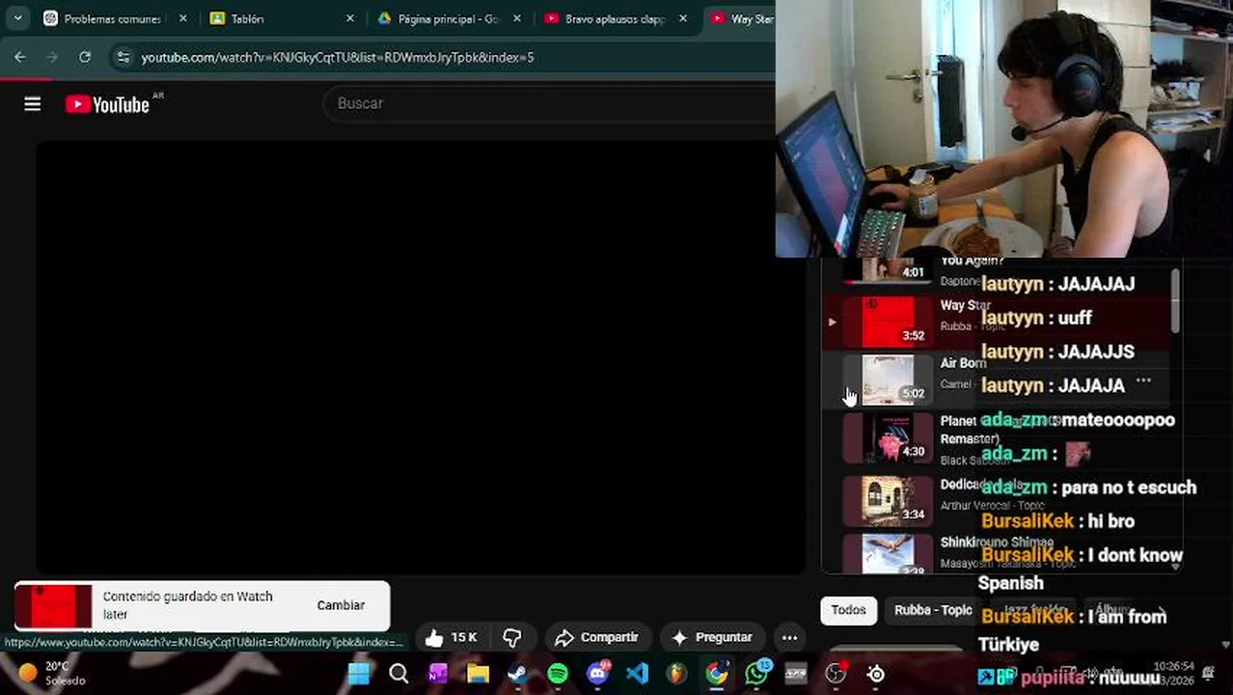This screenshot has height=695, width=1233.
Task: Reload the current page
Action: pyautogui.click(x=85, y=57)
